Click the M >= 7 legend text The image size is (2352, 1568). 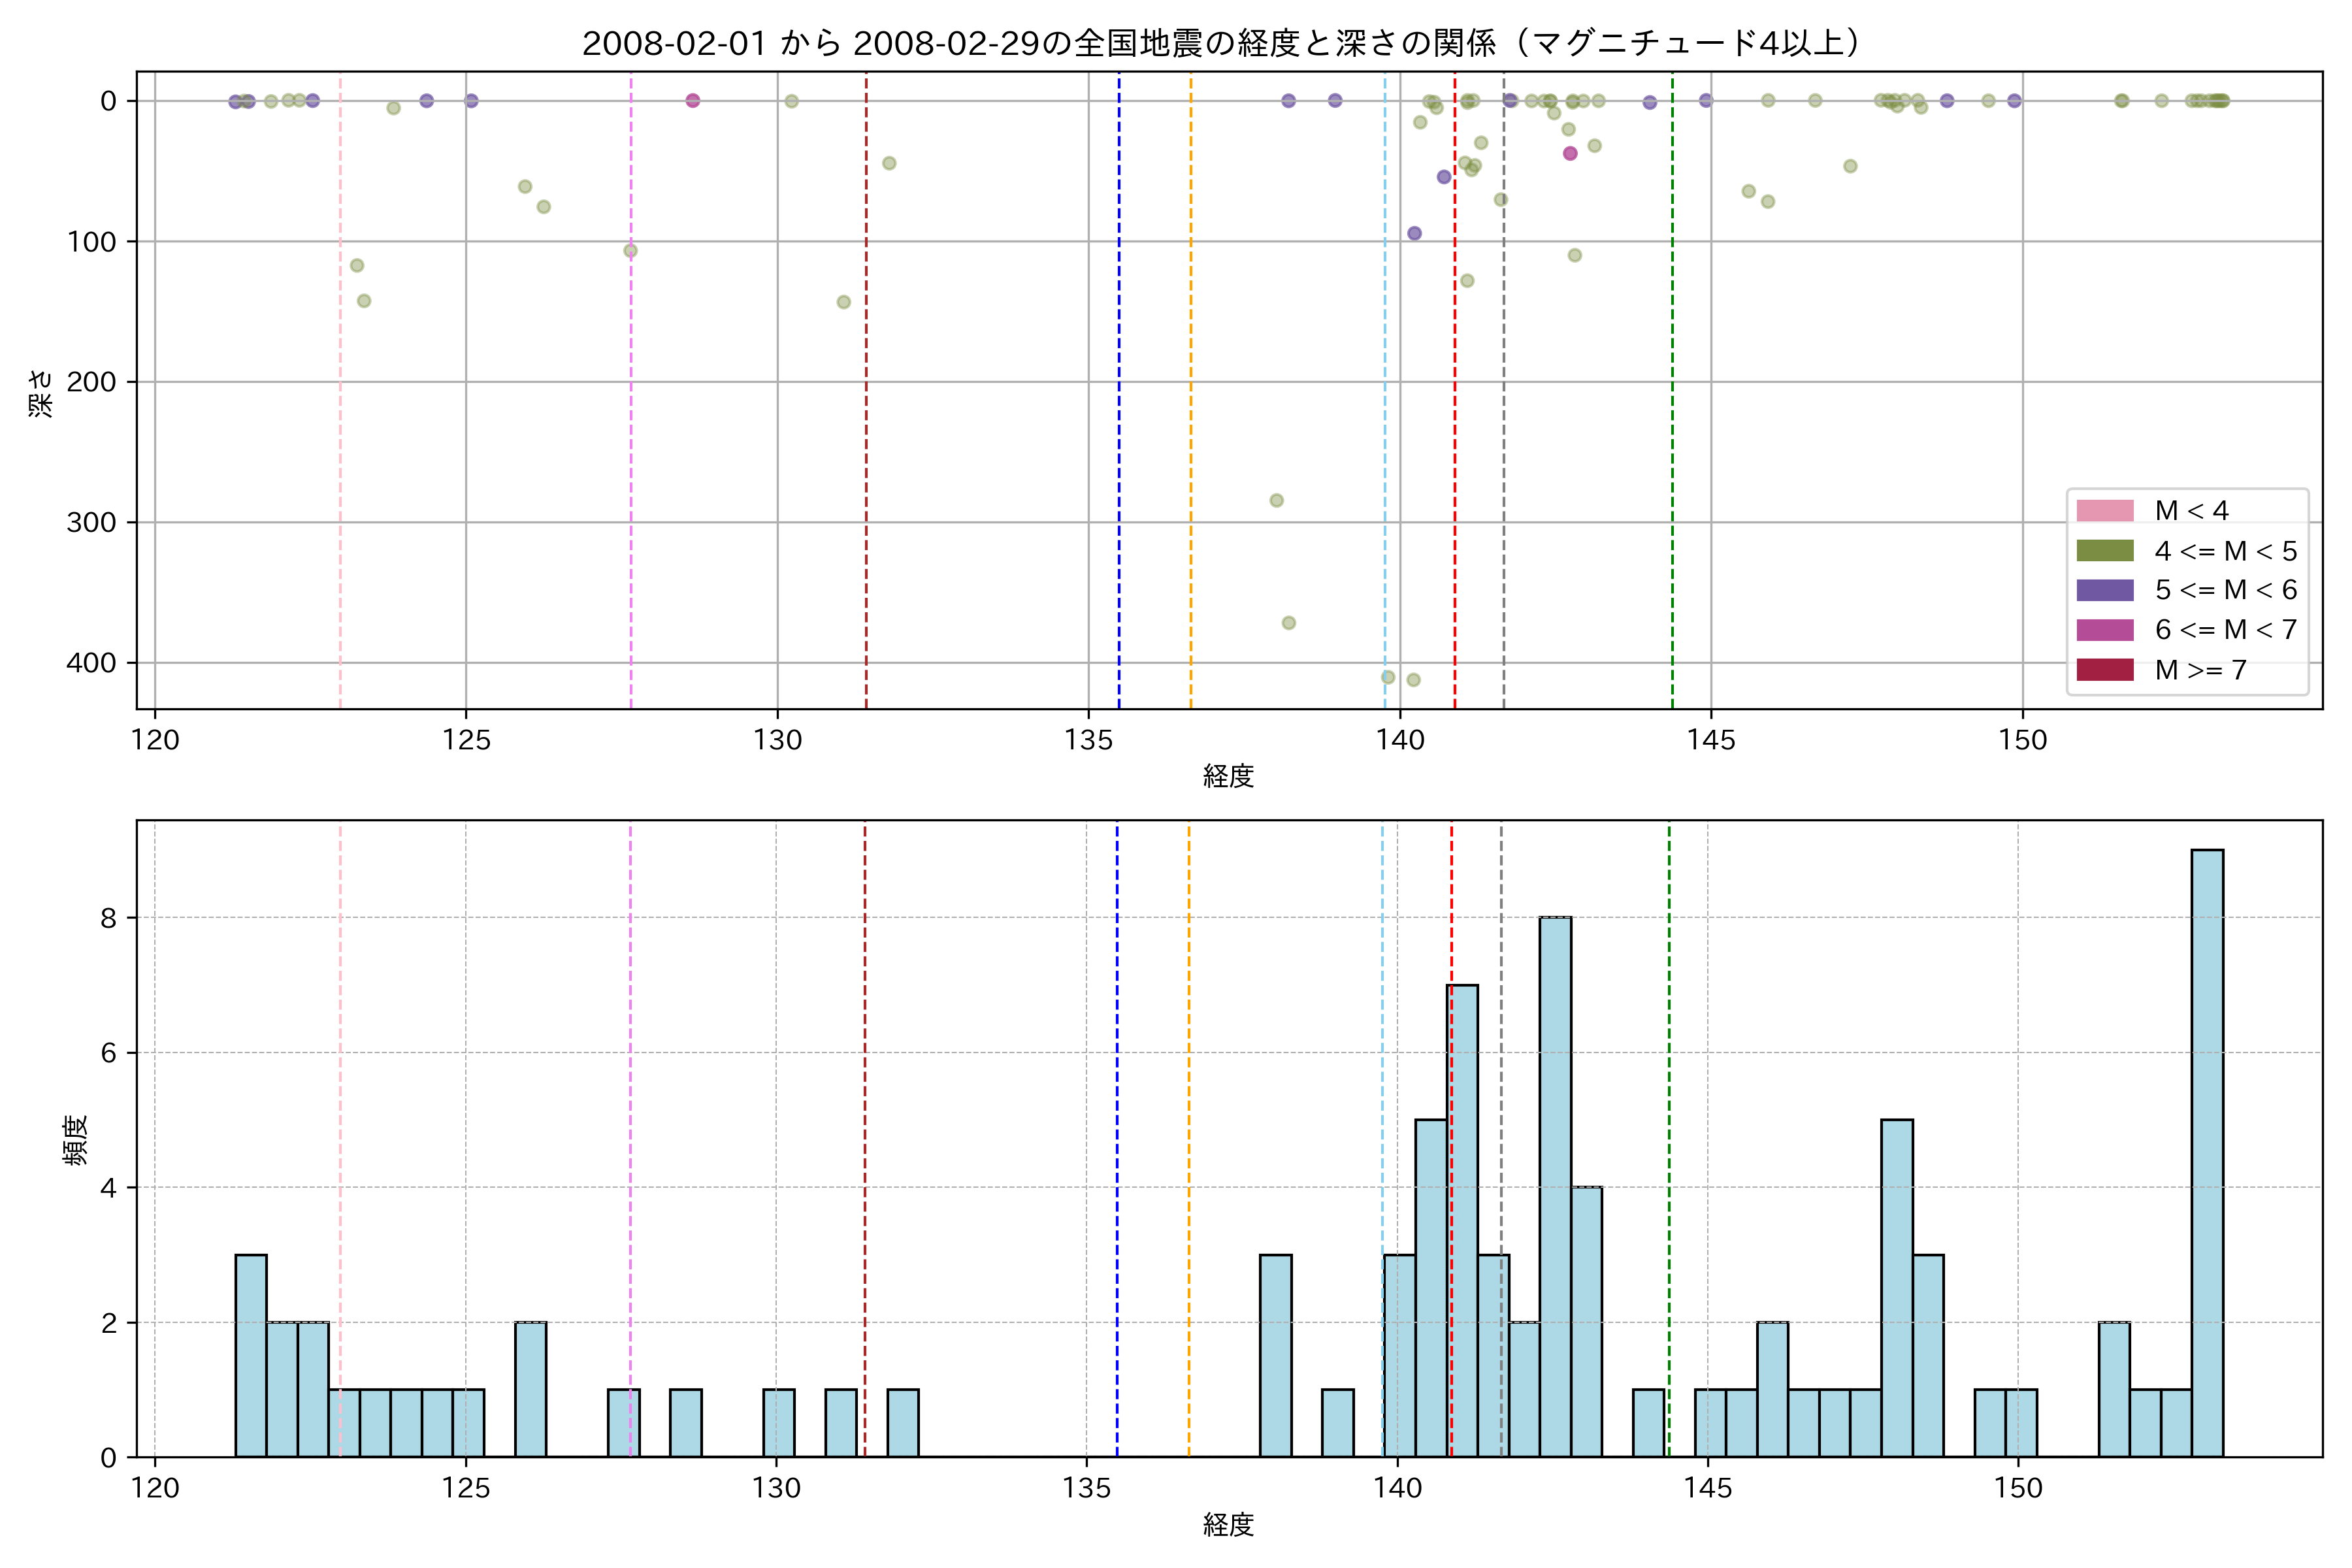click(x=2200, y=670)
